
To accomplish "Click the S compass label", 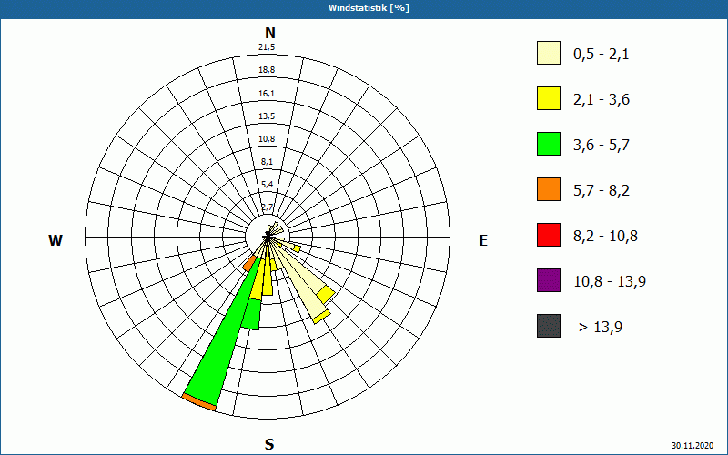I will 269,445.
